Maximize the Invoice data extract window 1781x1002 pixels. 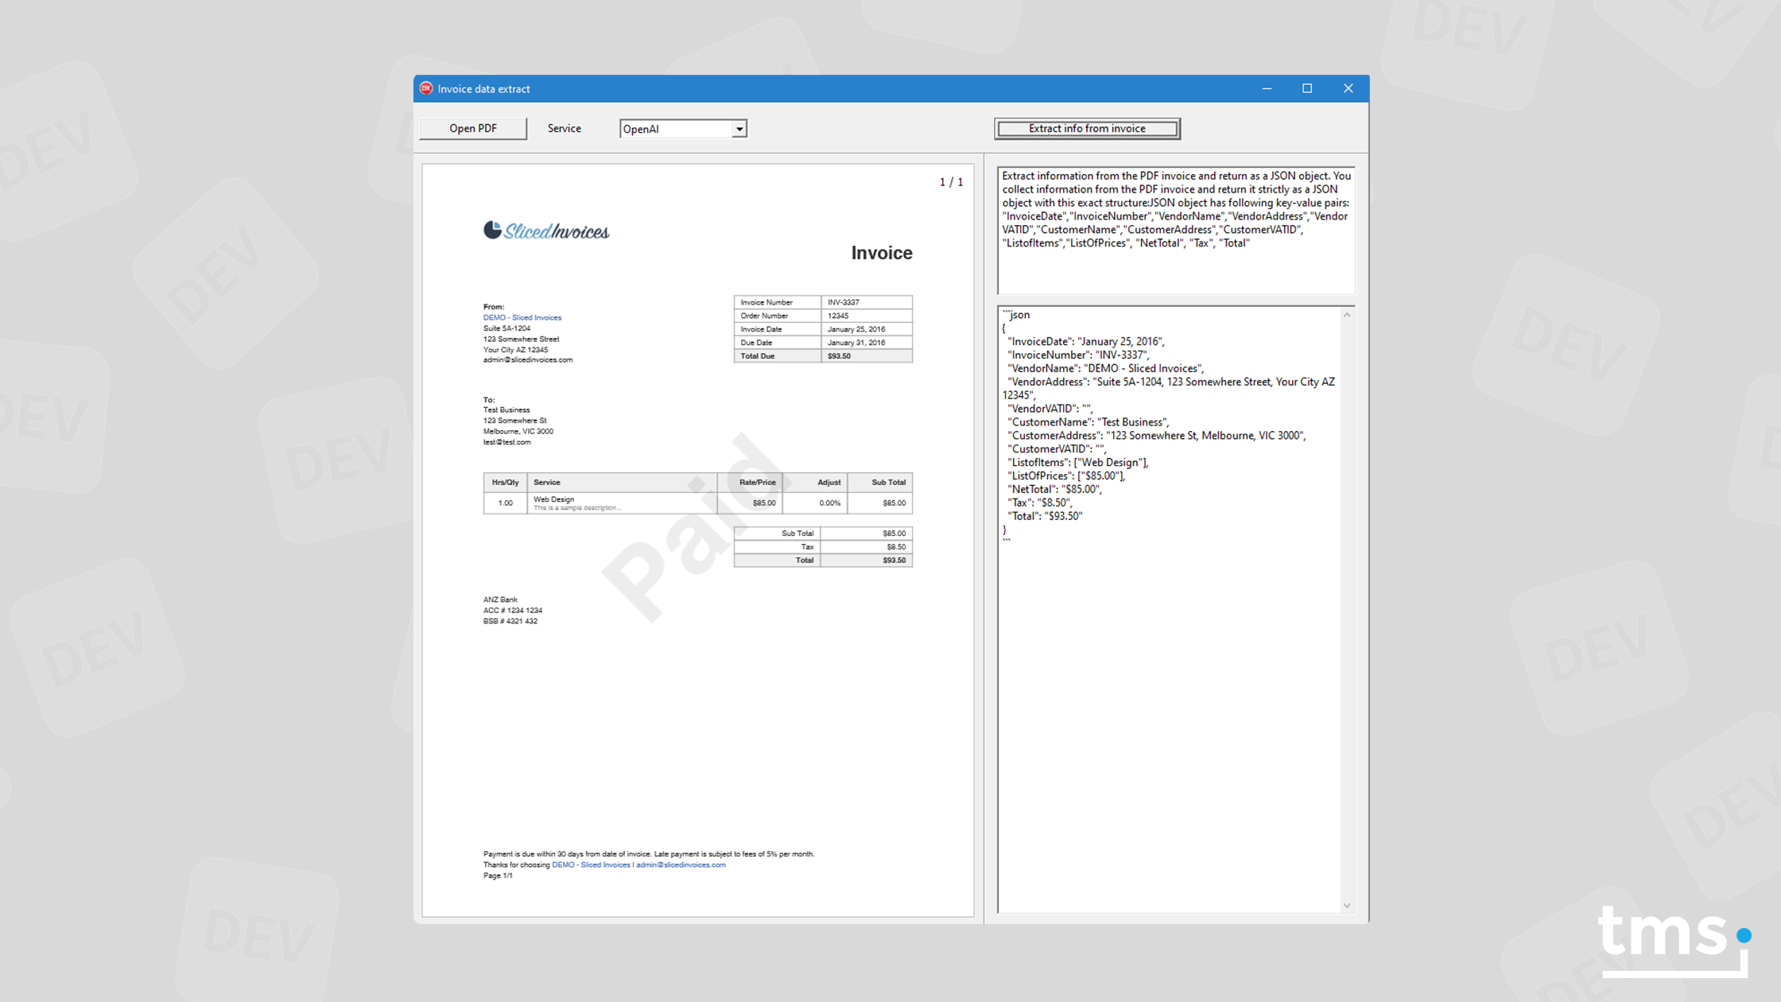[1307, 88]
